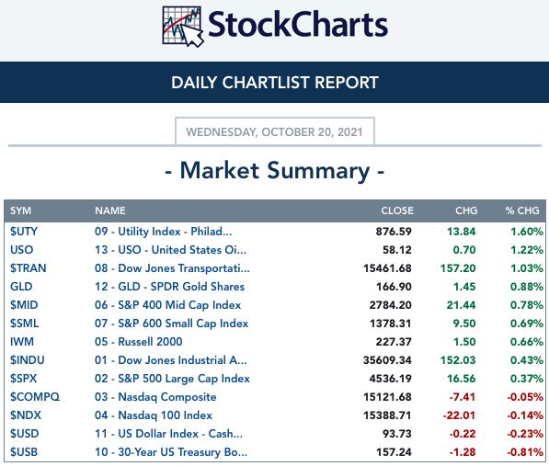The image size is (549, 466).
Task: Open S&P 400 Mid Cap Index link
Action: pyautogui.click(x=167, y=305)
